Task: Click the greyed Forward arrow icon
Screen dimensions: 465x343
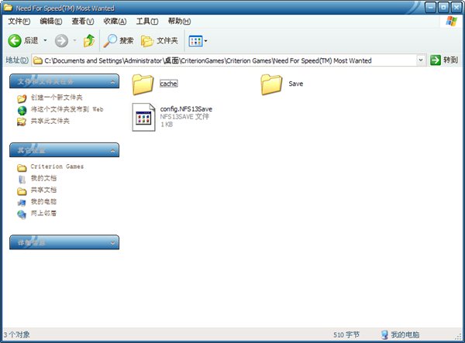Action: pos(61,41)
